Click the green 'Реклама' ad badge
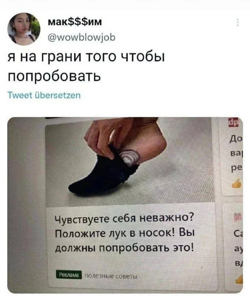 pyautogui.click(x=69, y=275)
